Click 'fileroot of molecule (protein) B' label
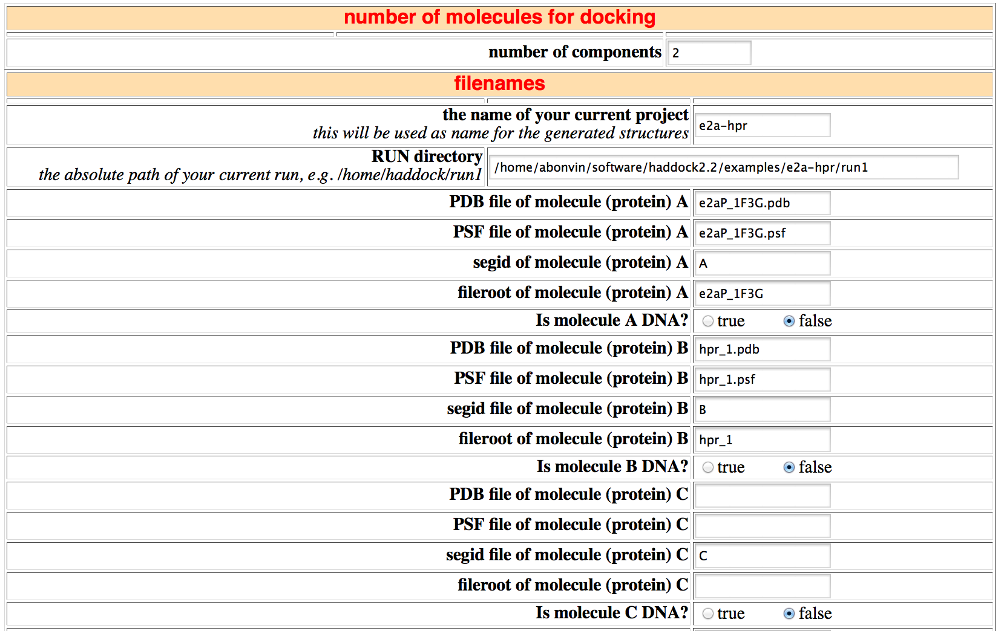Viewport: 1001px width, 631px height. pos(573,439)
